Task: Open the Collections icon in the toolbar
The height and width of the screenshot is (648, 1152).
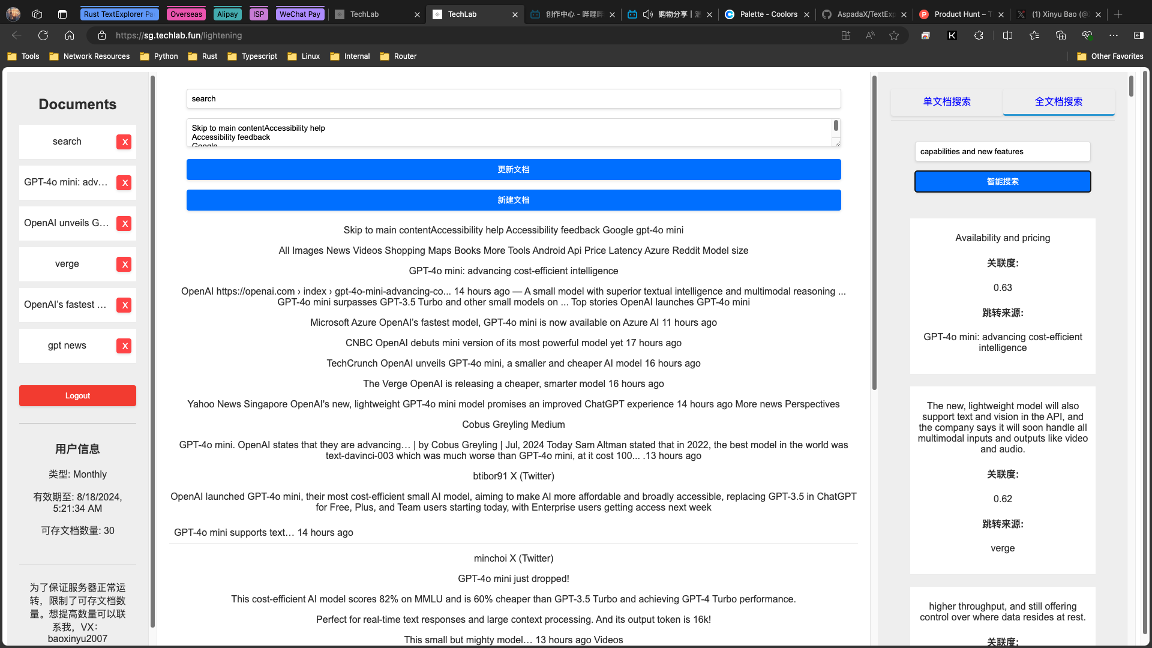Action: (1060, 35)
